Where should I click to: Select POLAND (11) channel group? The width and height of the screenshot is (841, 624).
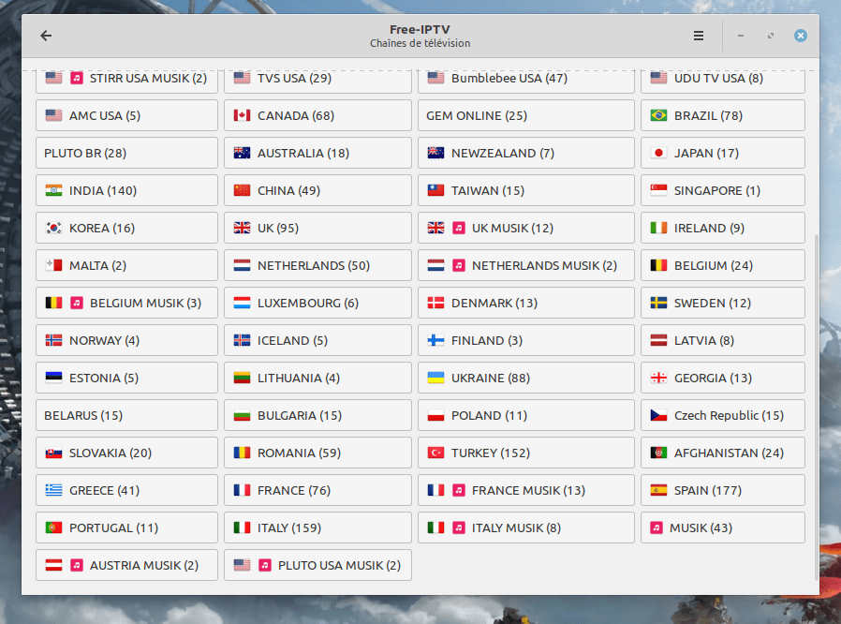point(525,415)
